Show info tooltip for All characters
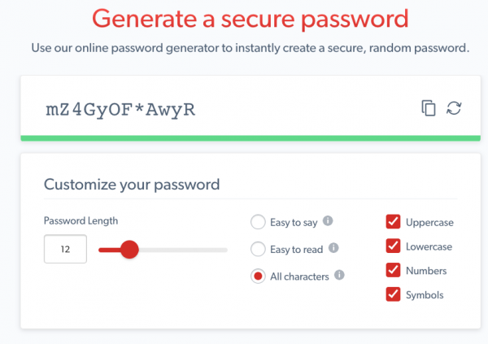488x344 pixels. pyautogui.click(x=339, y=276)
